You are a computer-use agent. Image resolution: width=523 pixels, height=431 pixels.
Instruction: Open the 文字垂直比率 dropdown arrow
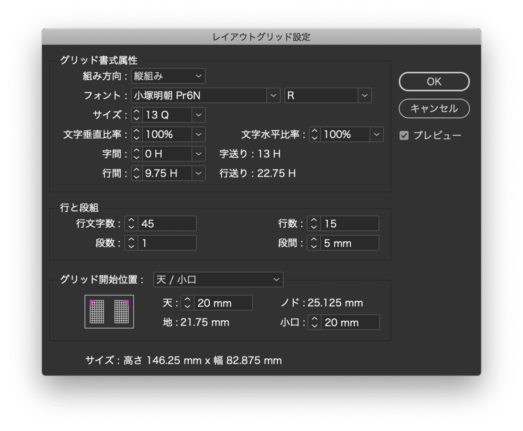click(x=199, y=134)
